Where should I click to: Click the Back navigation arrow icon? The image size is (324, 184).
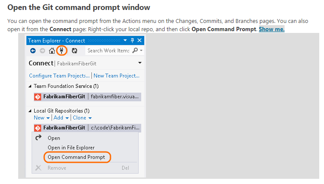(x=33, y=51)
